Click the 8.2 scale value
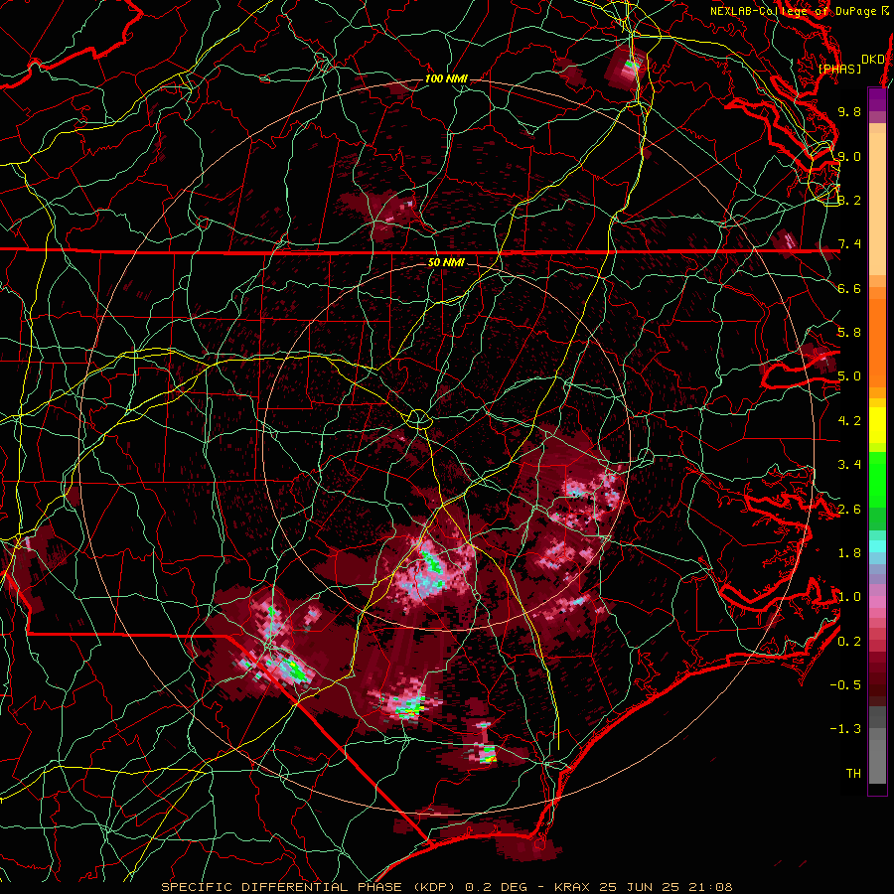This screenshot has width=894, height=894. click(x=849, y=200)
